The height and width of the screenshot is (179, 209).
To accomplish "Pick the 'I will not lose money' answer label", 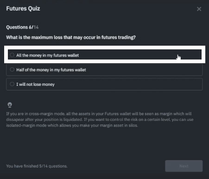I will 35,84.
